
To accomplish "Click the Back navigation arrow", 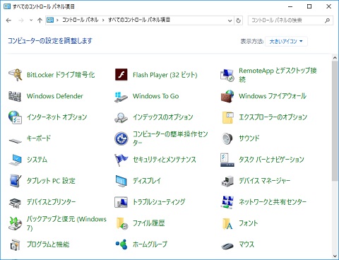I will coord(8,20).
